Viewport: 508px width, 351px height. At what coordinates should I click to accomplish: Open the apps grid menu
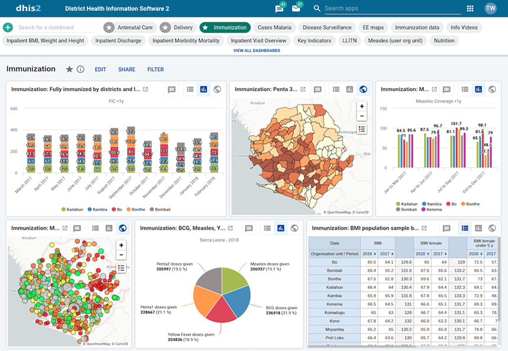(x=470, y=8)
